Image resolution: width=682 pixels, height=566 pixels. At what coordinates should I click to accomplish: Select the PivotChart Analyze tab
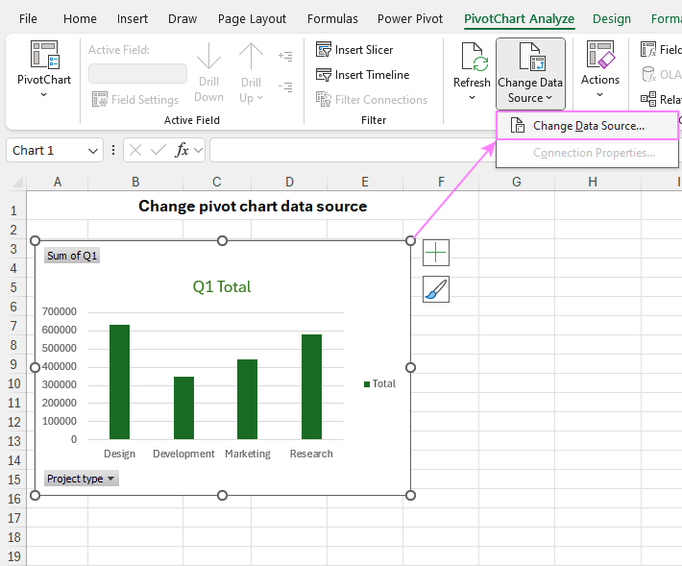click(519, 19)
